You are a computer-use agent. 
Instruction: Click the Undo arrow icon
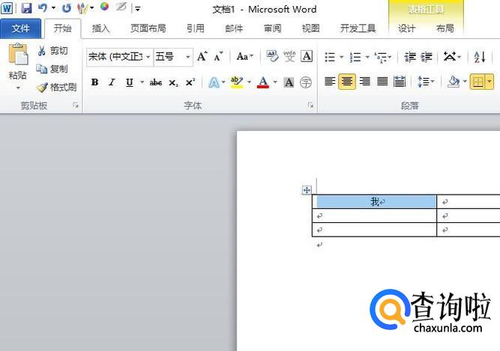(43, 8)
